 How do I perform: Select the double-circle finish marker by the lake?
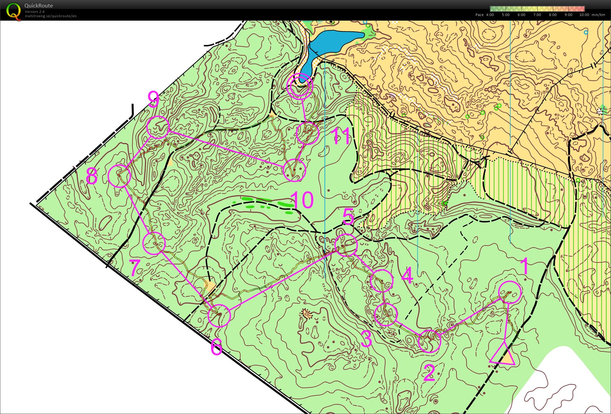click(300, 86)
